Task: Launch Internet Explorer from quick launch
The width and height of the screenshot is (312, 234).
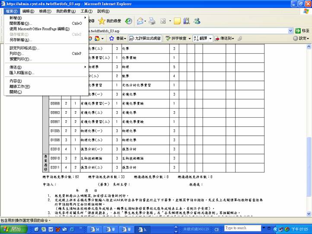Action: point(72,229)
